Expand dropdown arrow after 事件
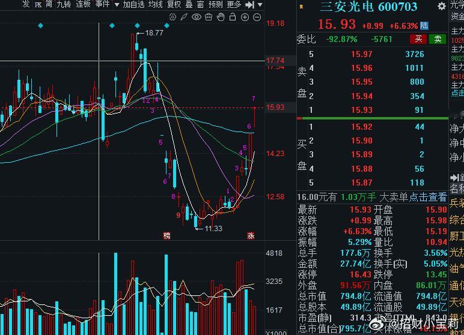This screenshot has height=335, width=464. (x=117, y=5)
